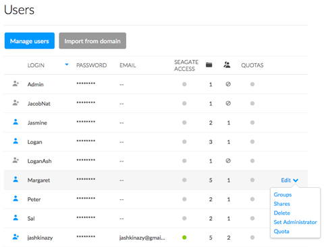Click the shares folder column icon
Image resolution: width=324 pixels, height=247 pixels.
[209, 65]
